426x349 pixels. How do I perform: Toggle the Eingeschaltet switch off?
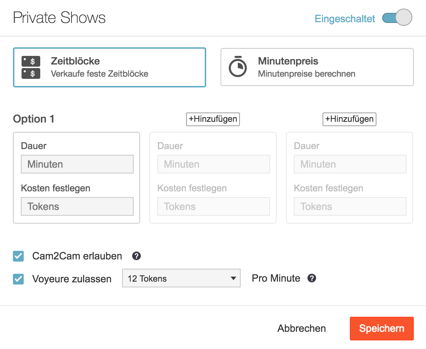click(x=397, y=18)
